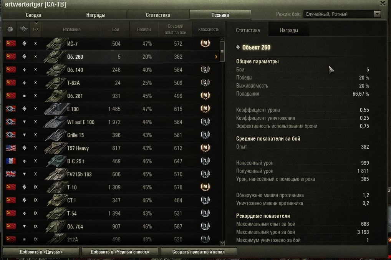Switch to the Статистика main tab
Image resolution: width=391 pixels, height=260 pixels.
click(158, 15)
